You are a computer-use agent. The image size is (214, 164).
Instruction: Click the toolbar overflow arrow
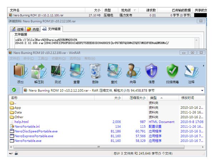pos(204,66)
